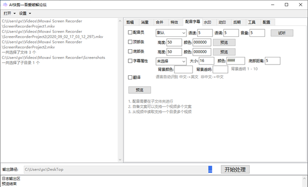
Task: Minimize the AI快剪 window
Action: (273, 5)
